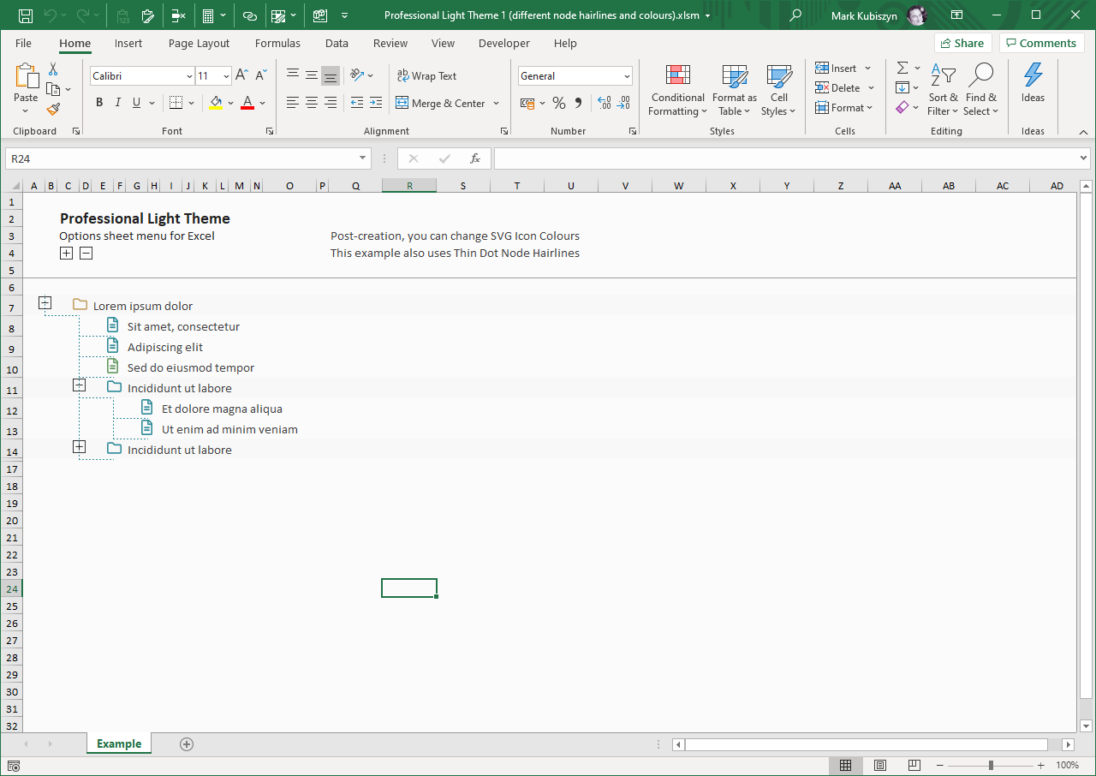The image size is (1096, 776).
Task: Expand the last Incididunt ut labore folder
Action: (x=80, y=447)
